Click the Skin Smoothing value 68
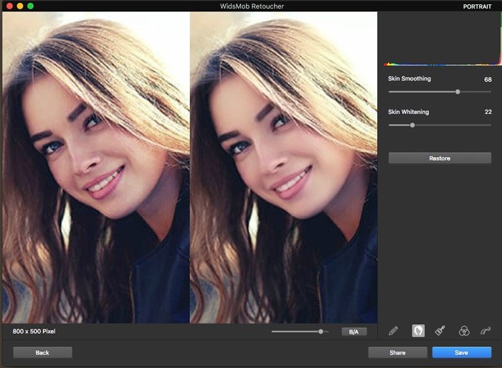502x368 pixels. [x=488, y=79]
